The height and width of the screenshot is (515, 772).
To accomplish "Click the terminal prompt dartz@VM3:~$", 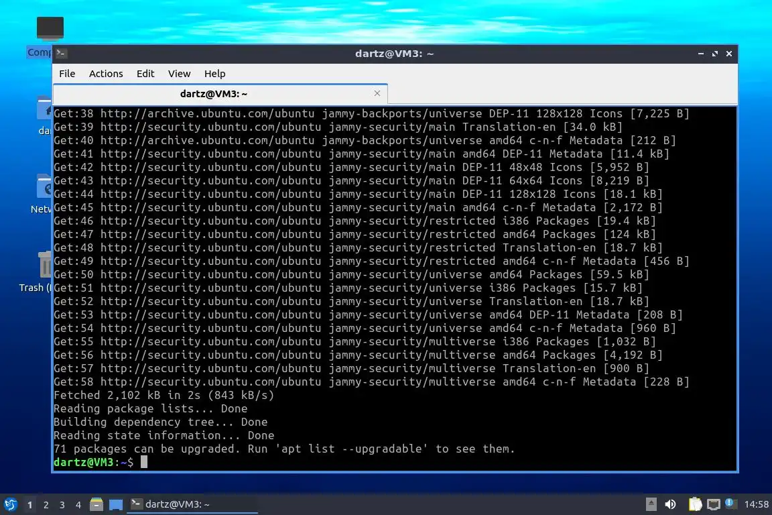I will pos(93,462).
